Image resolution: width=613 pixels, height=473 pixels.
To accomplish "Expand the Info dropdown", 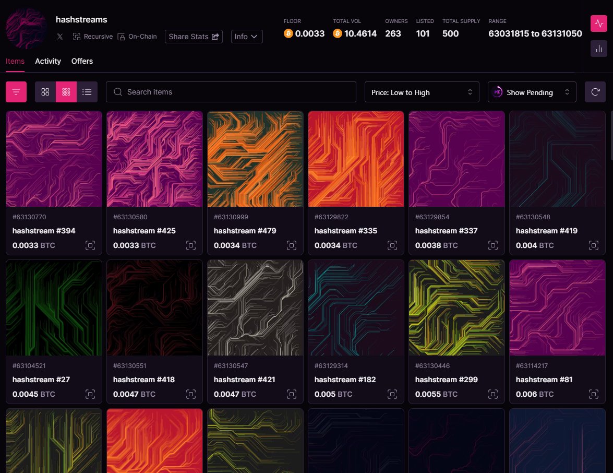I will 247,37.
